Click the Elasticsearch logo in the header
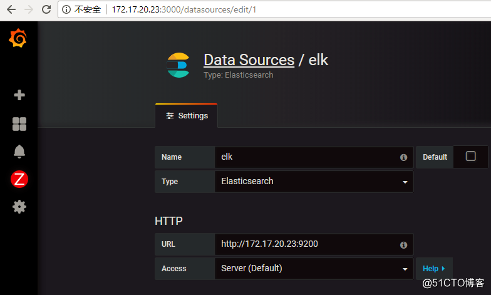 tap(178, 65)
